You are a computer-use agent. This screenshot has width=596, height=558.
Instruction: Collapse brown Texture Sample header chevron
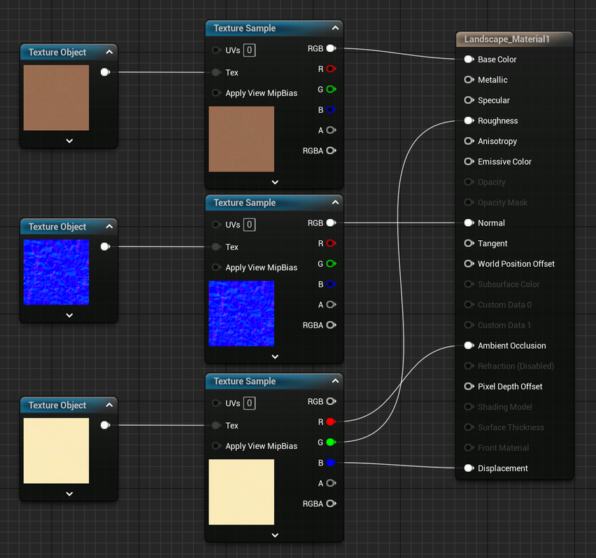point(335,28)
